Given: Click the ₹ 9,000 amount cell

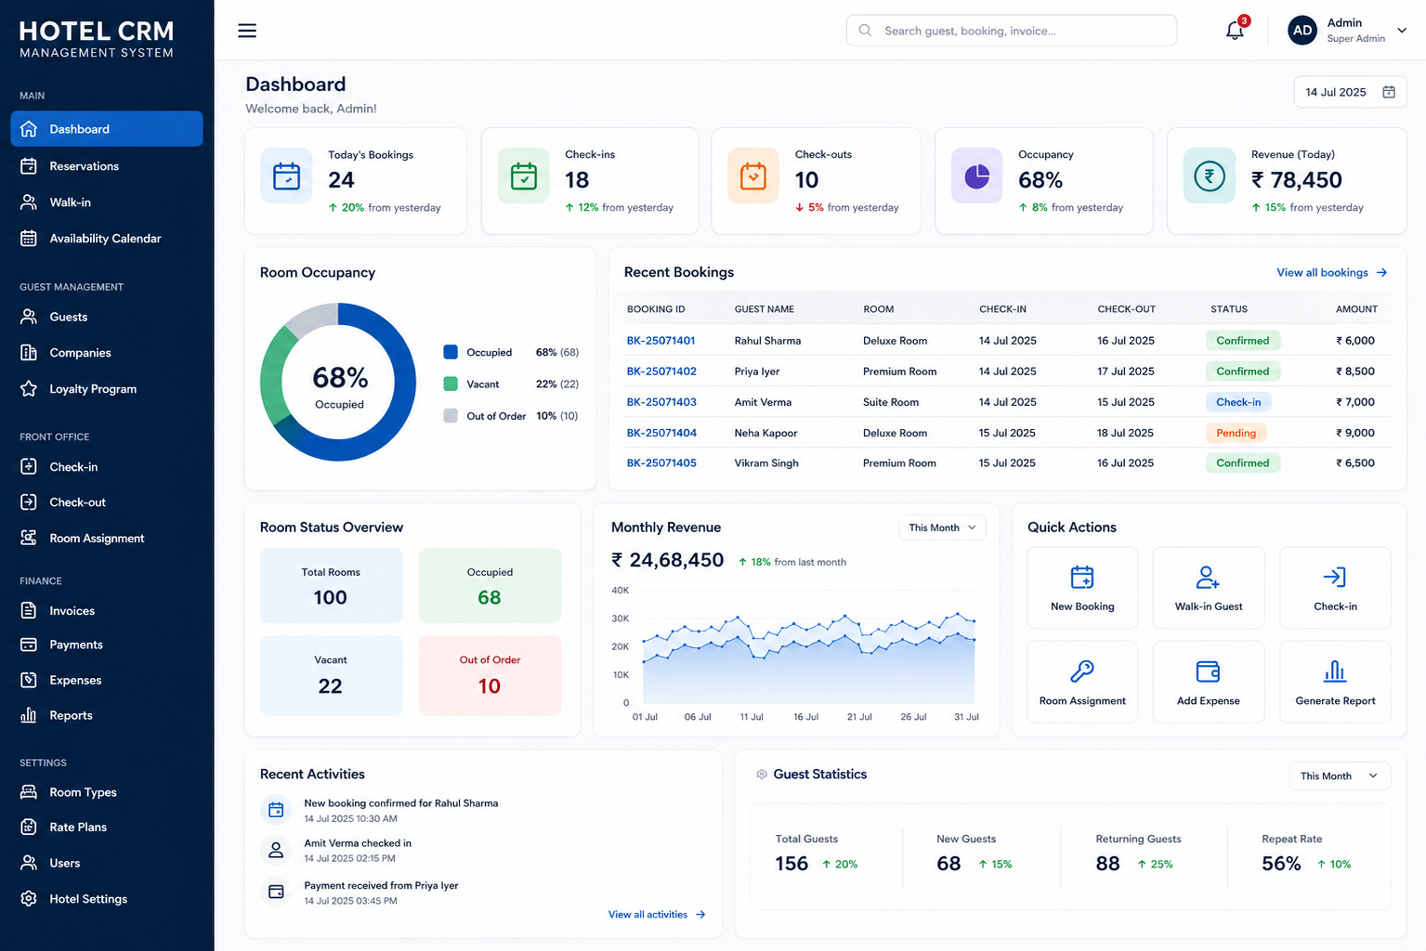Looking at the screenshot, I should pos(1355,433).
